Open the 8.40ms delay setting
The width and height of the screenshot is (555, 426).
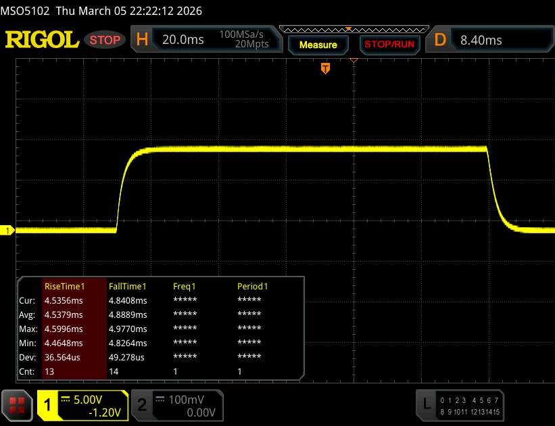pyautogui.click(x=481, y=40)
